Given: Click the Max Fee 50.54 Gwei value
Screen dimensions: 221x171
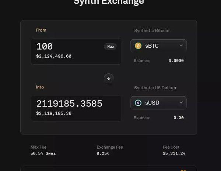Looking at the screenshot, I should click(x=43, y=153).
